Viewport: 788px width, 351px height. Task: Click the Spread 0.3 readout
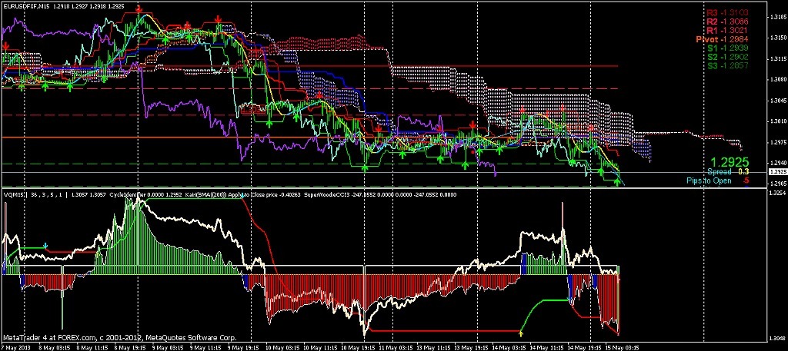[x=729, y=172]
